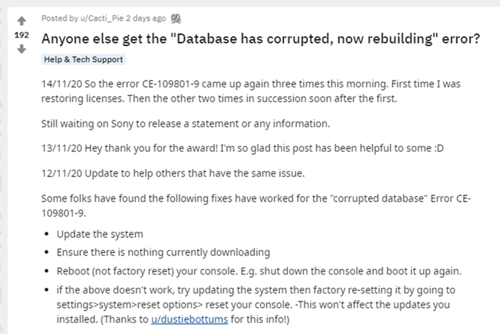Click the award icon beside the post time
The height and width of the screenshot is (334, 500).
click(x=176, y=19)
